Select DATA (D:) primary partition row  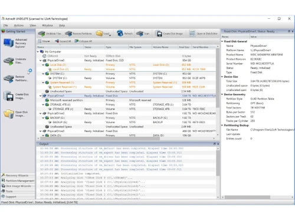[x=126, y=136]
